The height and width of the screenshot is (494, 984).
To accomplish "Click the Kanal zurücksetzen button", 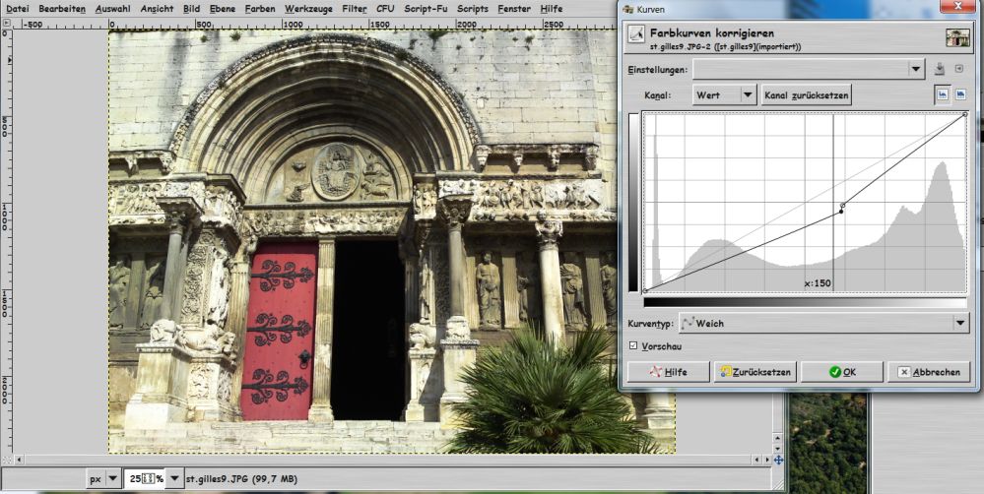I will click(806, 94).
